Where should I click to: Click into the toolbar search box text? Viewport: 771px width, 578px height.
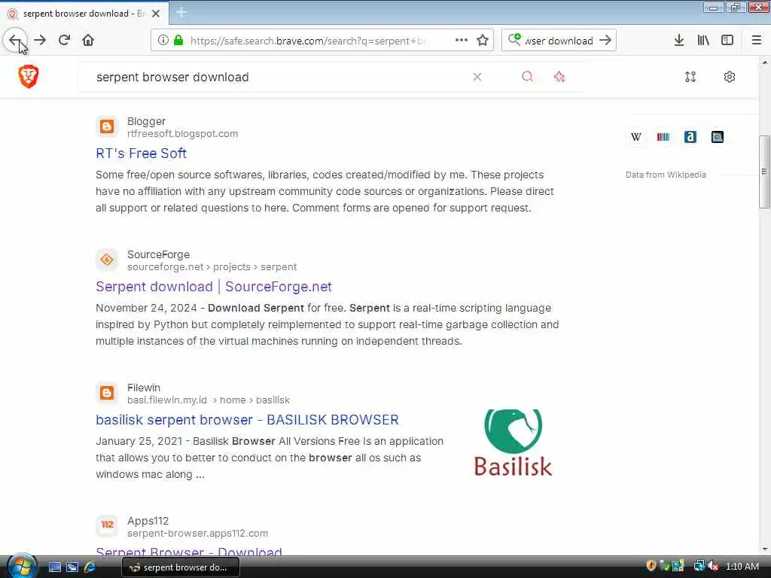(559, 41)
